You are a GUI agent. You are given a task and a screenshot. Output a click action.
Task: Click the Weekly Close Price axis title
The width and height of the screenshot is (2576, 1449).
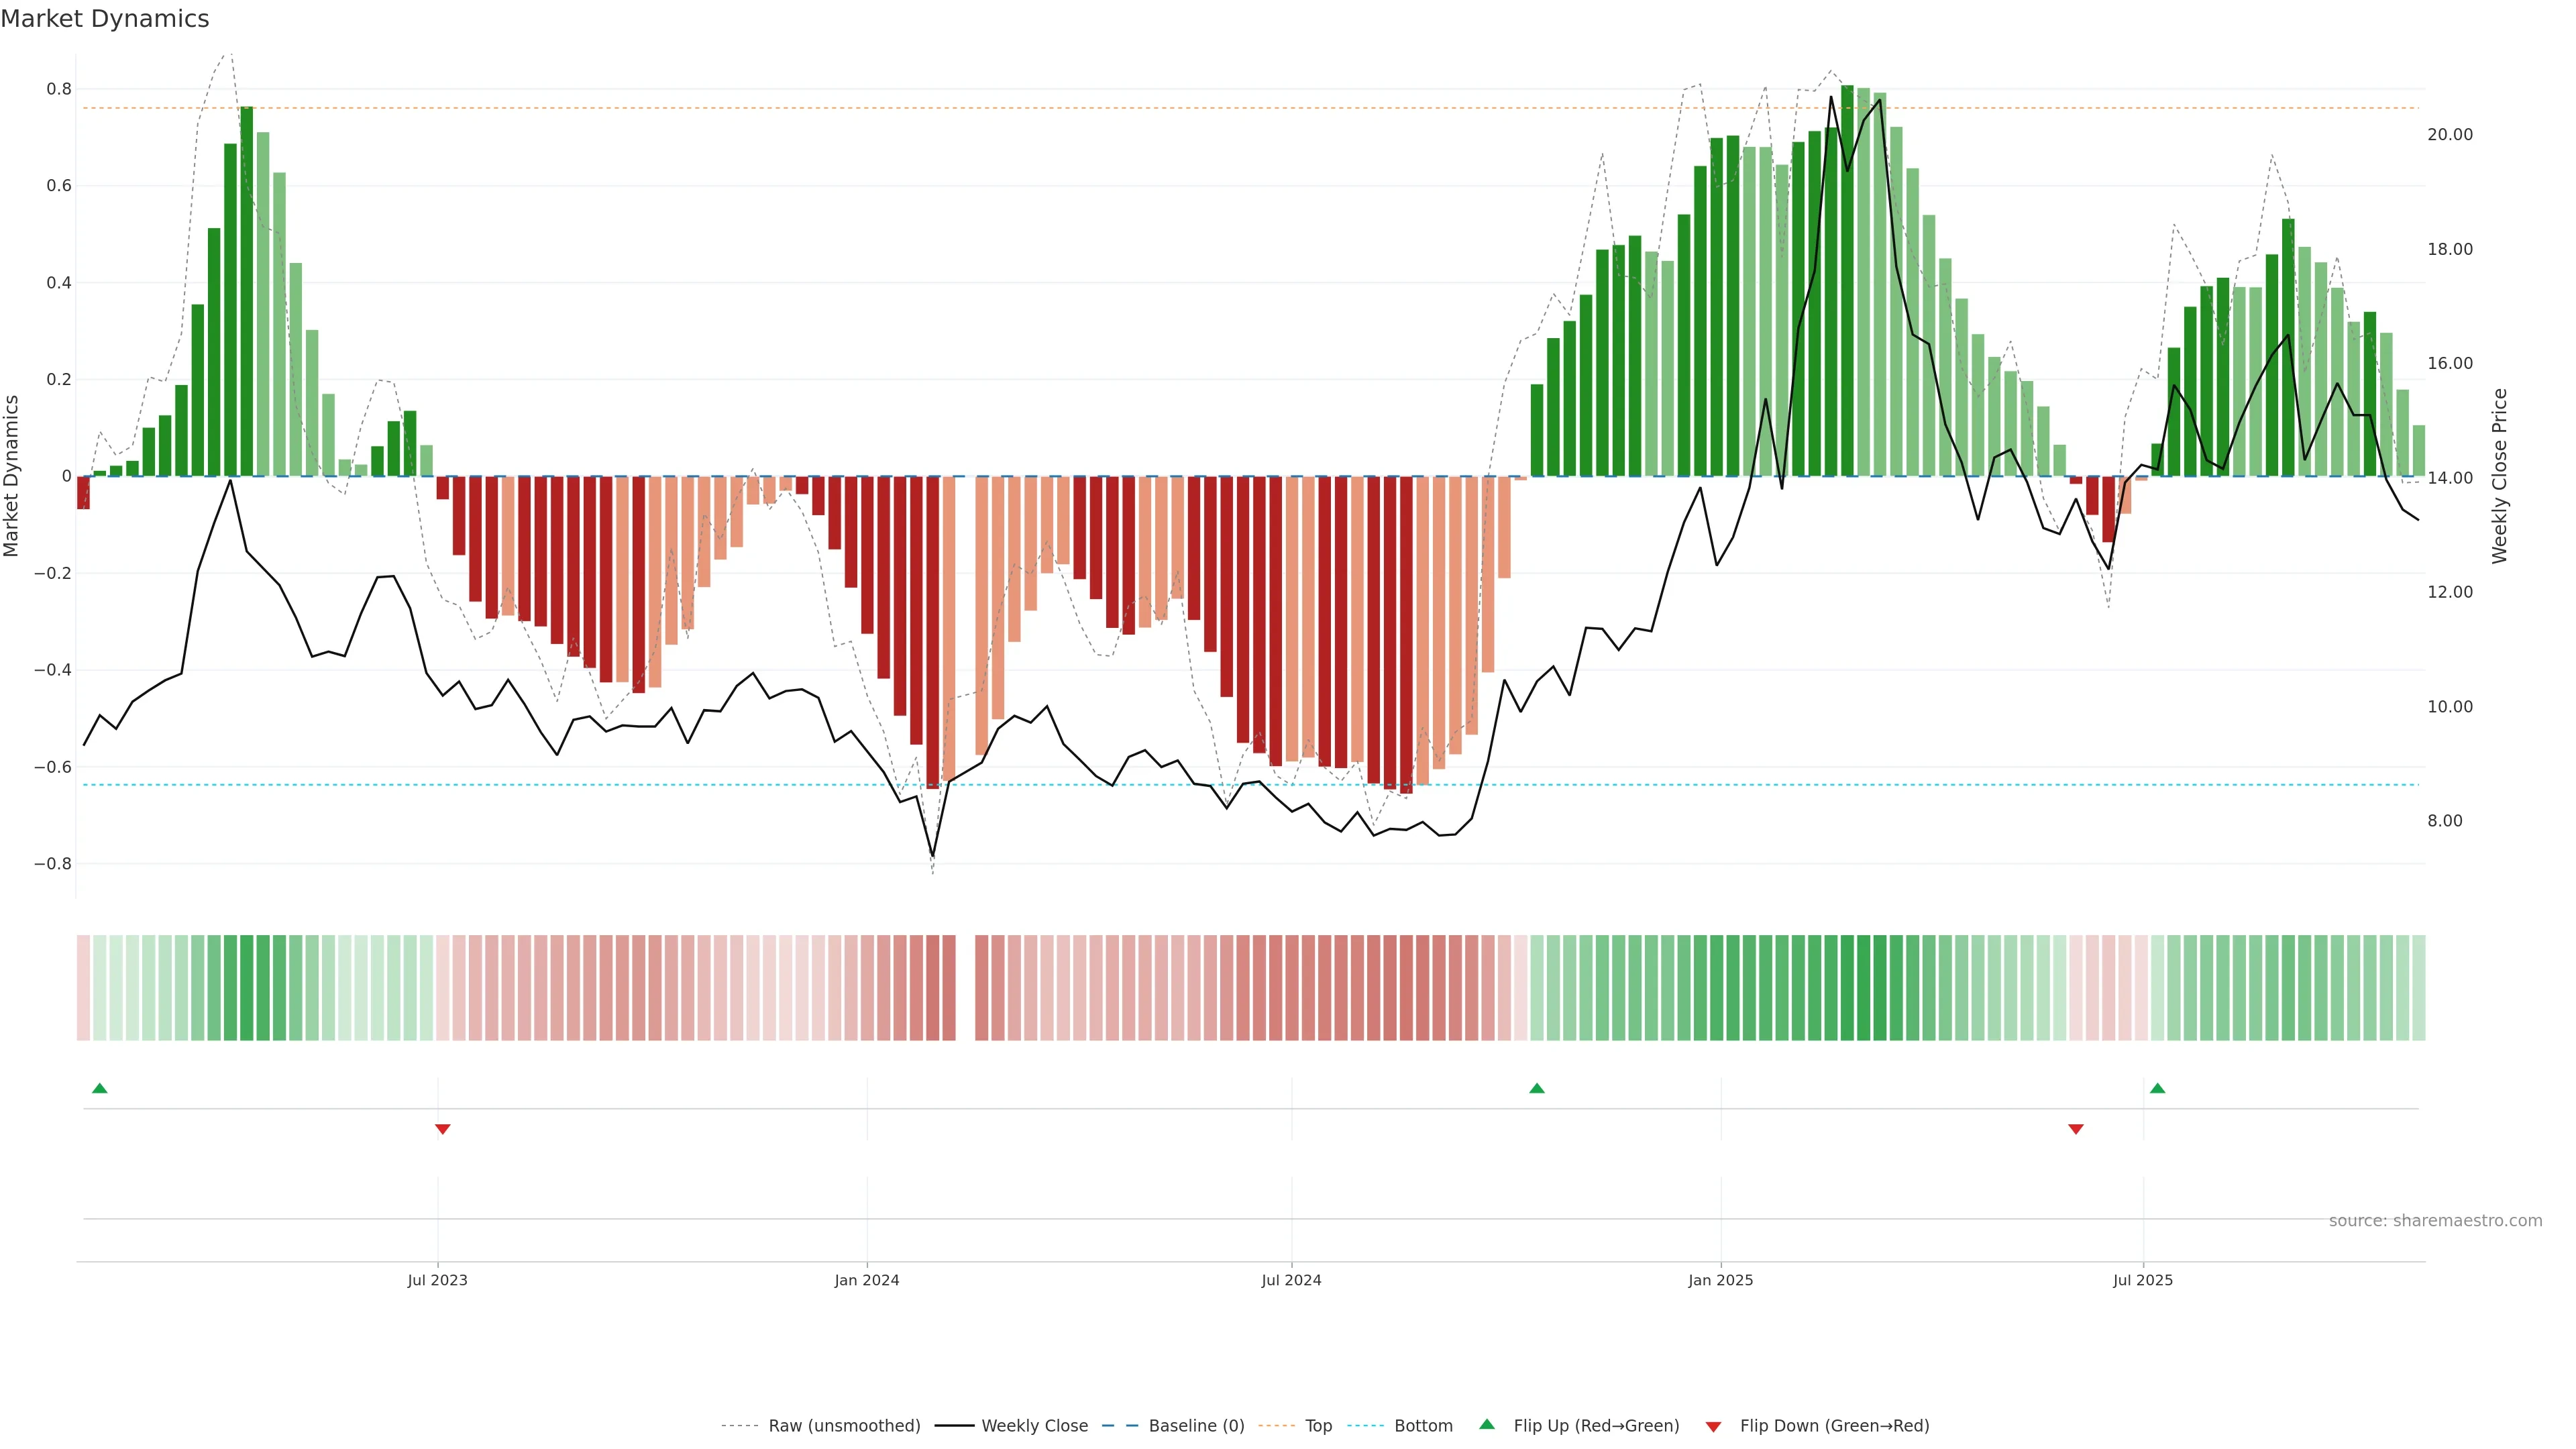pyautogui.click(x=2499, y=476)
